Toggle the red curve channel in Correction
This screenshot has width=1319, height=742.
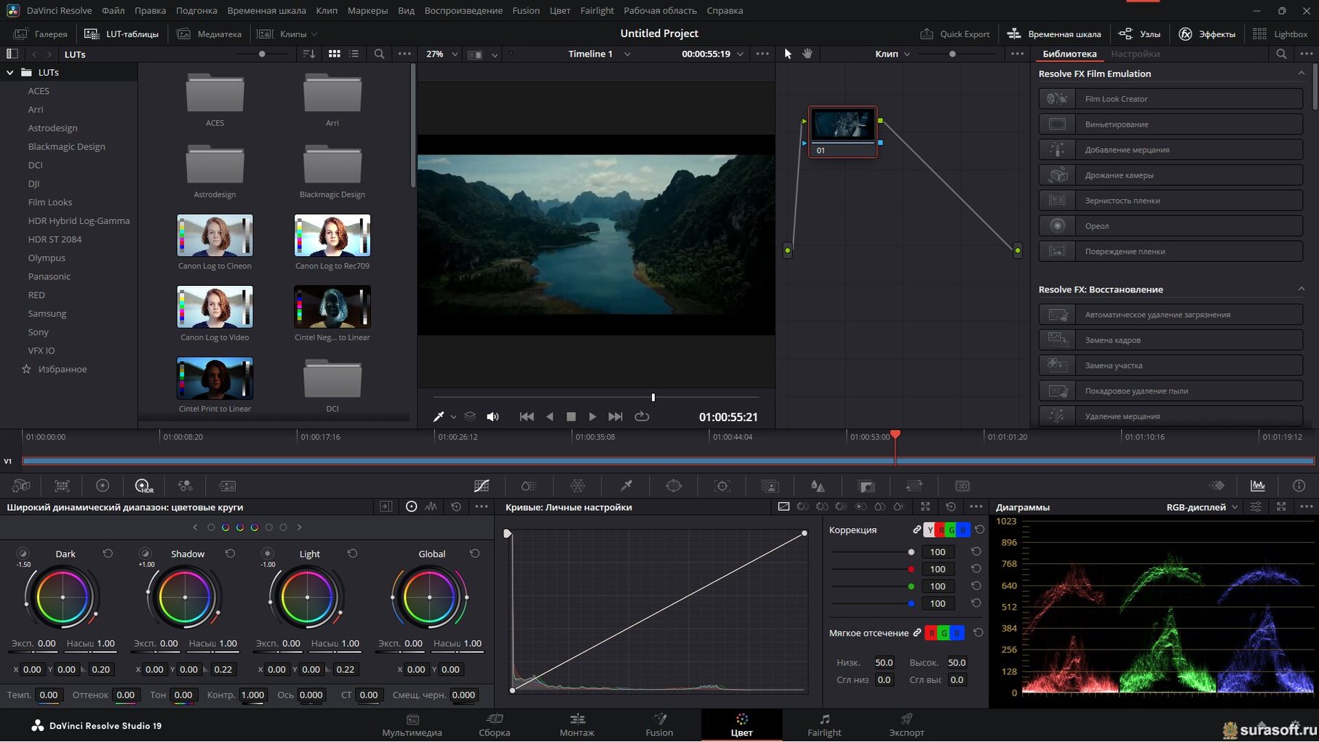(x=941, y=530)
